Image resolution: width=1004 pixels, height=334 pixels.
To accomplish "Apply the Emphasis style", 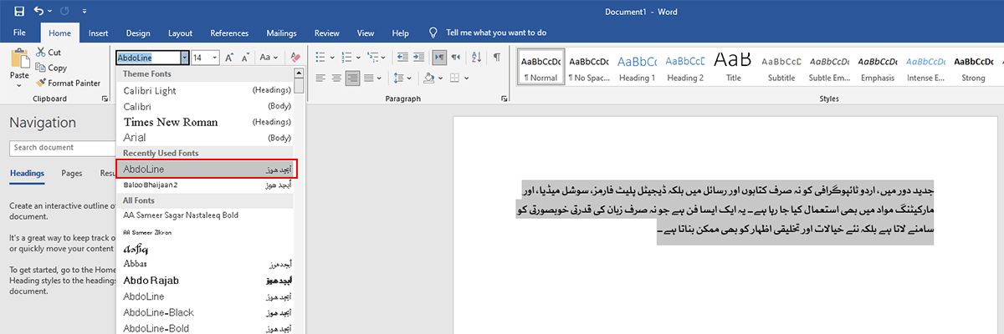I will 878,68.
